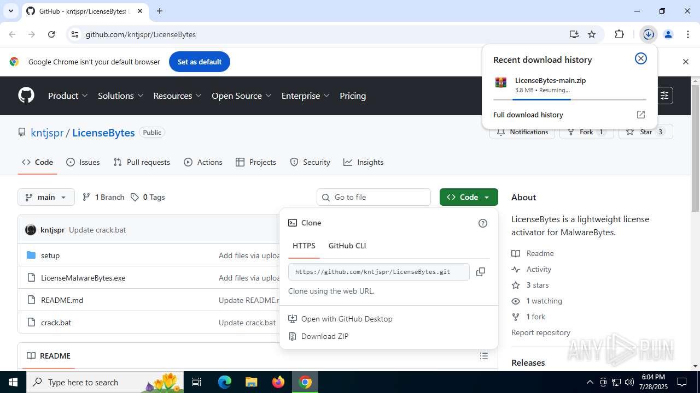This screenshot has height=393, width=700.
Task: Click the Fork button
Action: click(586, 132)
